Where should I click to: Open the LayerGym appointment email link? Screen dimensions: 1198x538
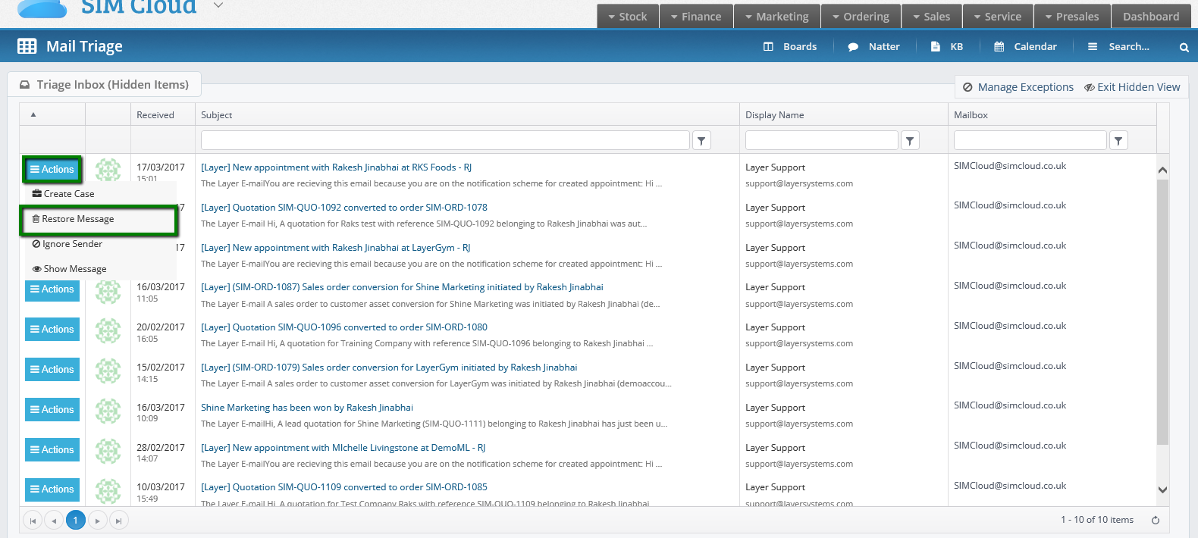coord(336,248)
